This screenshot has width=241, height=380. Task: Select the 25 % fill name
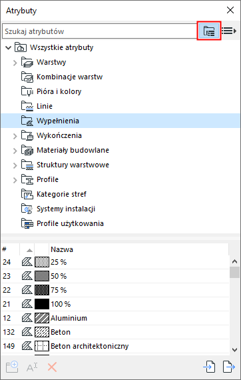59,262
